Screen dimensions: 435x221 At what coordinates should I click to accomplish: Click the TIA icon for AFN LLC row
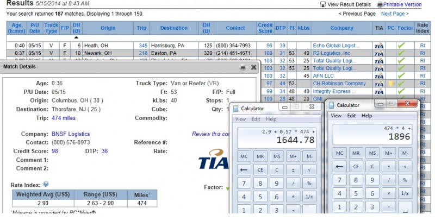click(x=379, y=76)
